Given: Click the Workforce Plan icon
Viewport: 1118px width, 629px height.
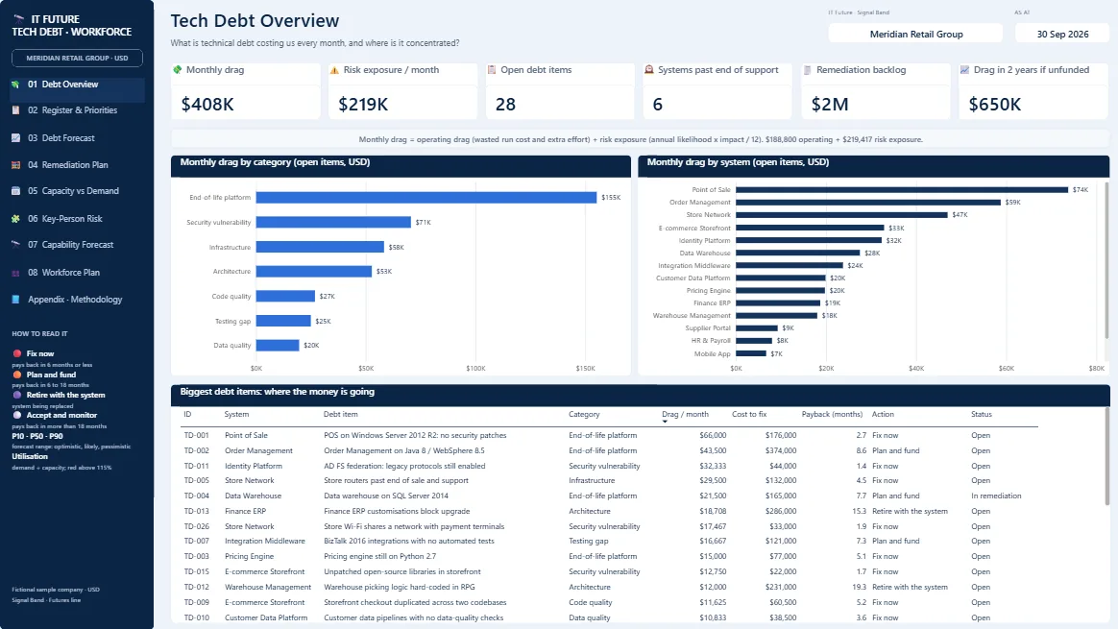Looking at the screenshot, I should coord(15,273).
